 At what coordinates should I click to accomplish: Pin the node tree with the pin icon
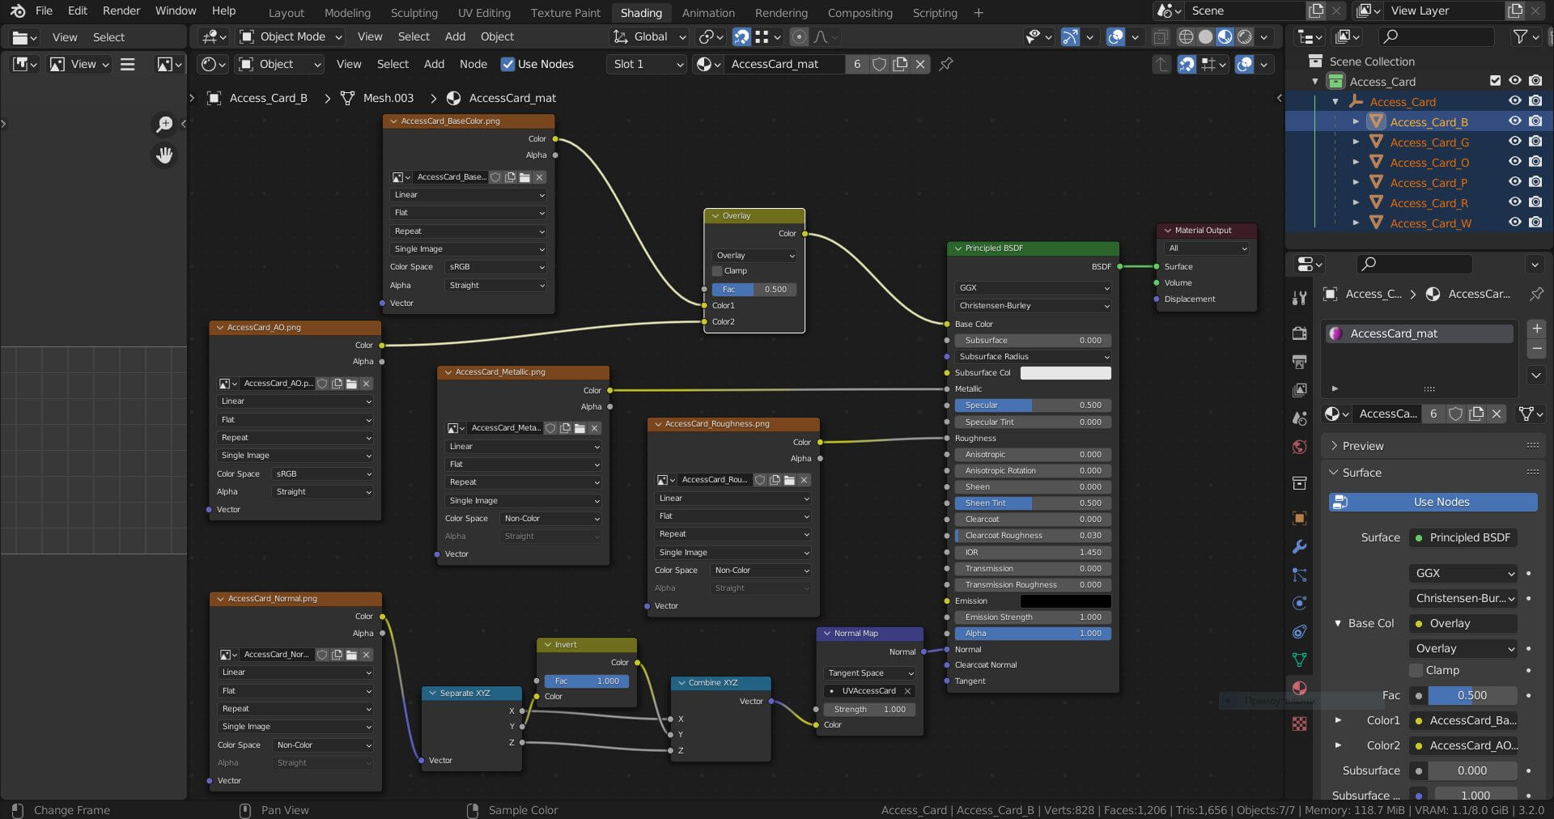click(x=945, y=64)
